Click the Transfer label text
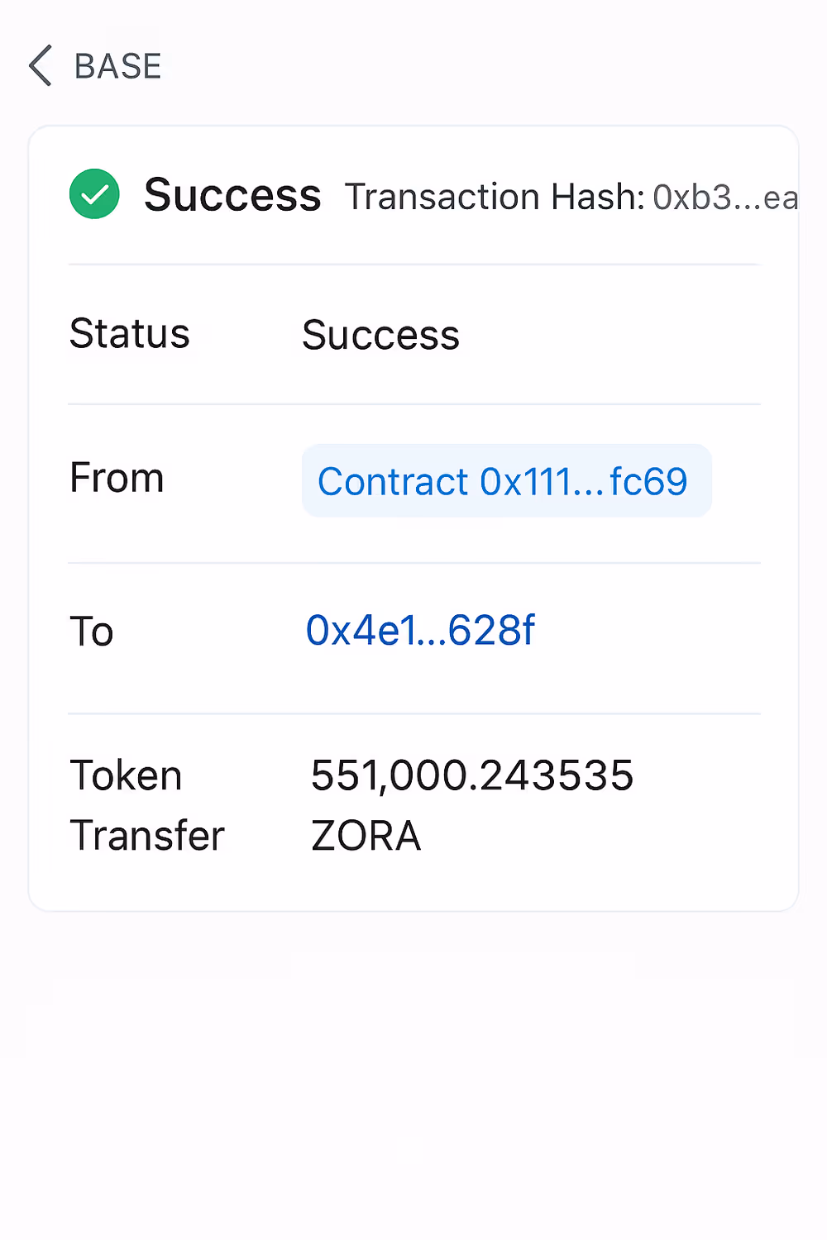 (147, 836)
